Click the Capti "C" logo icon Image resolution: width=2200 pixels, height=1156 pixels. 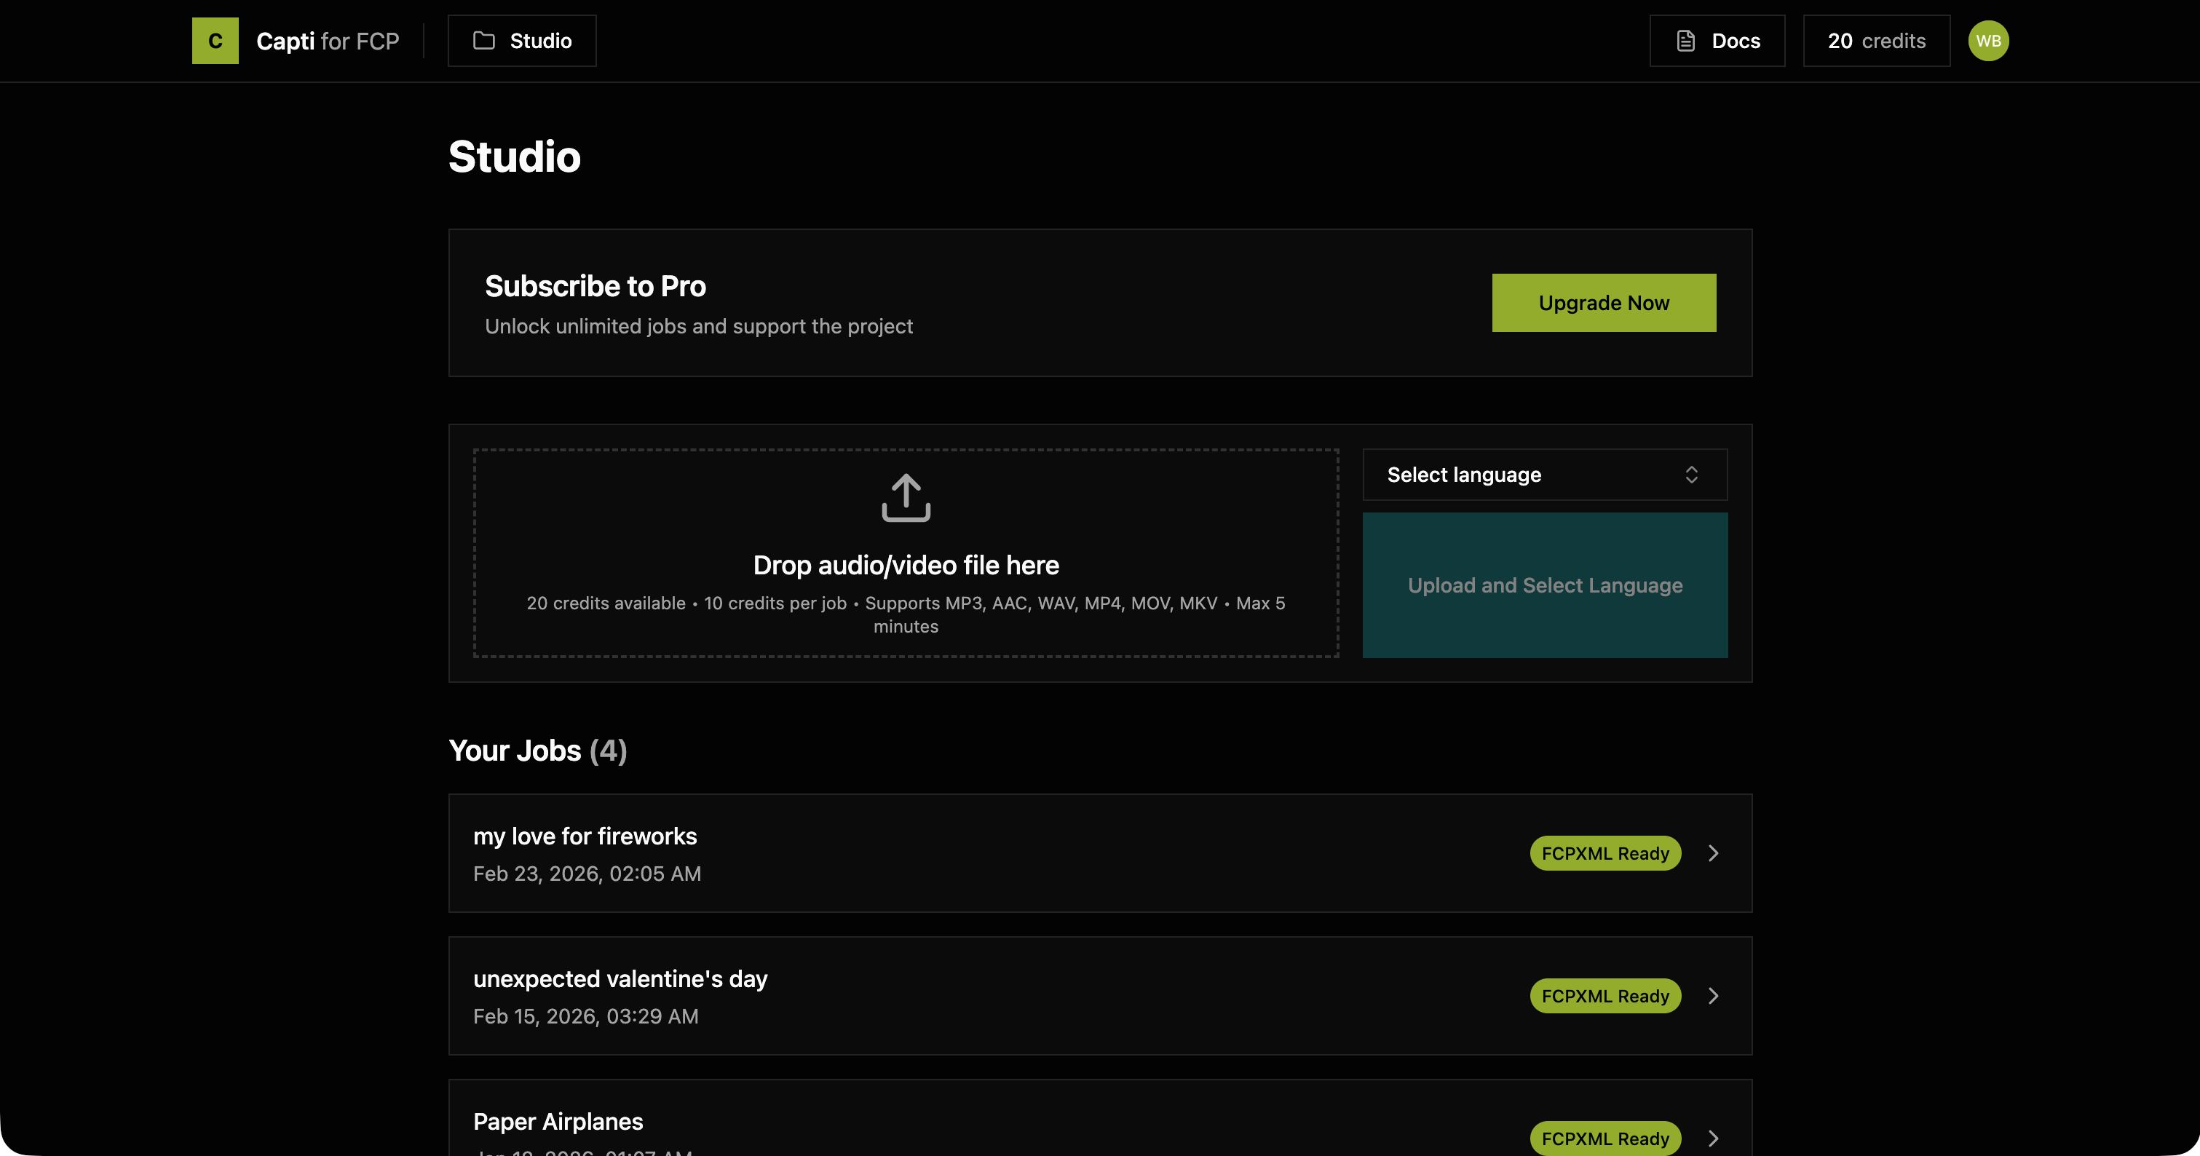(x=215, y=40)
